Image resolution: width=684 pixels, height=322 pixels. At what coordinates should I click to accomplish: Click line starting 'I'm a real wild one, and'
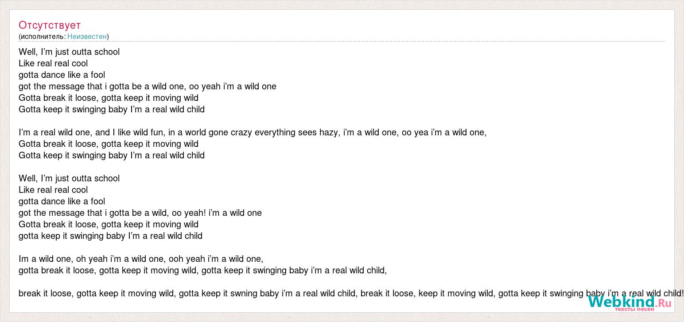[253, 132]
